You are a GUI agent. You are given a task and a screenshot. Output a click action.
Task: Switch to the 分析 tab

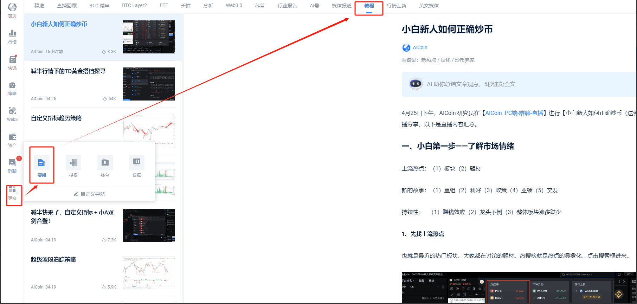[x=208, y=6]
